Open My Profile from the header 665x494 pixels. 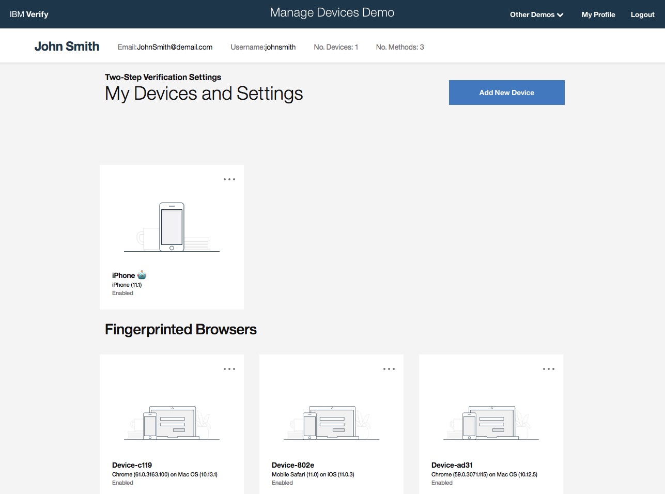click(598, 14)
